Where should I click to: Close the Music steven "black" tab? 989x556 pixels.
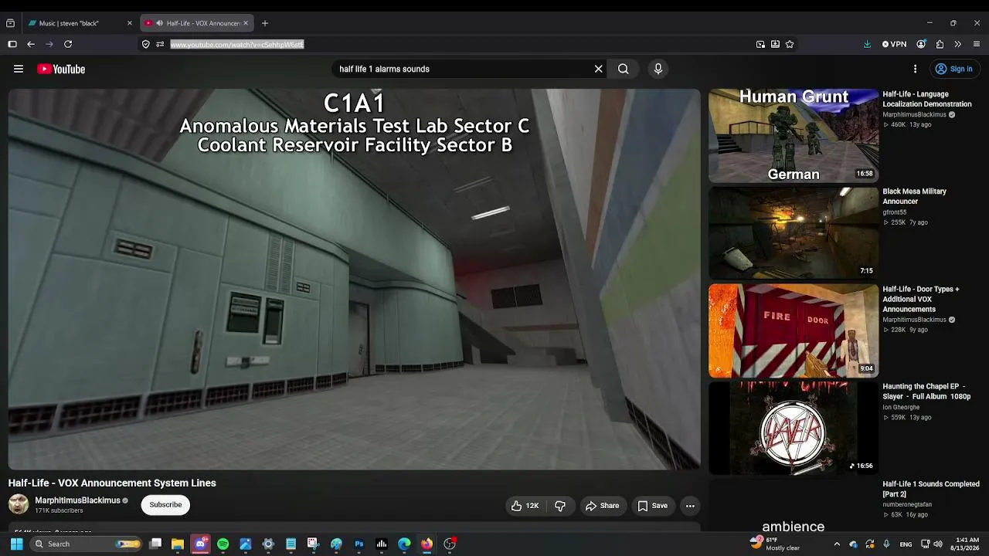[x=129, y=23]
